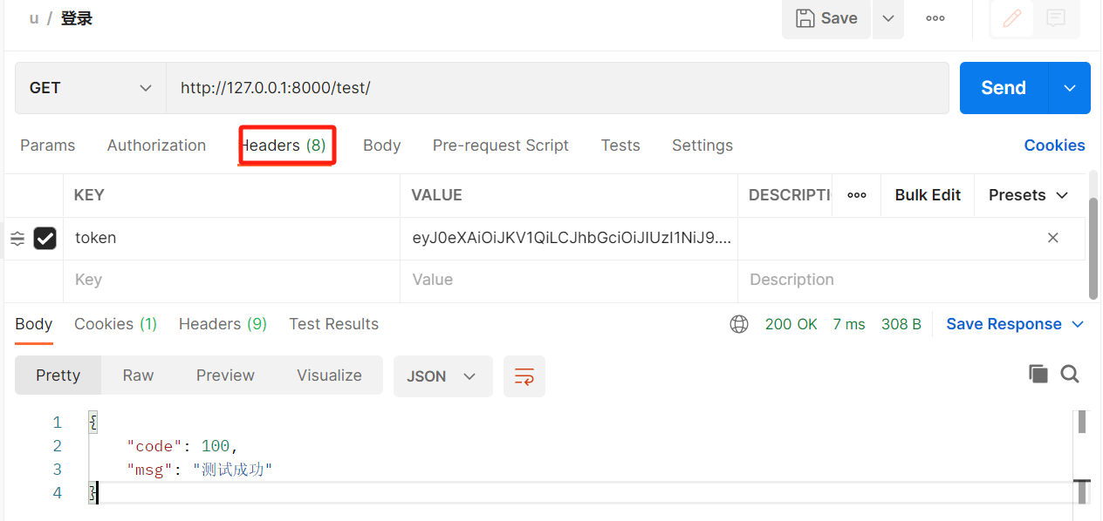Click Save Response
The width and height of the screenshot is (1103, 521).
pos(1004,324)
